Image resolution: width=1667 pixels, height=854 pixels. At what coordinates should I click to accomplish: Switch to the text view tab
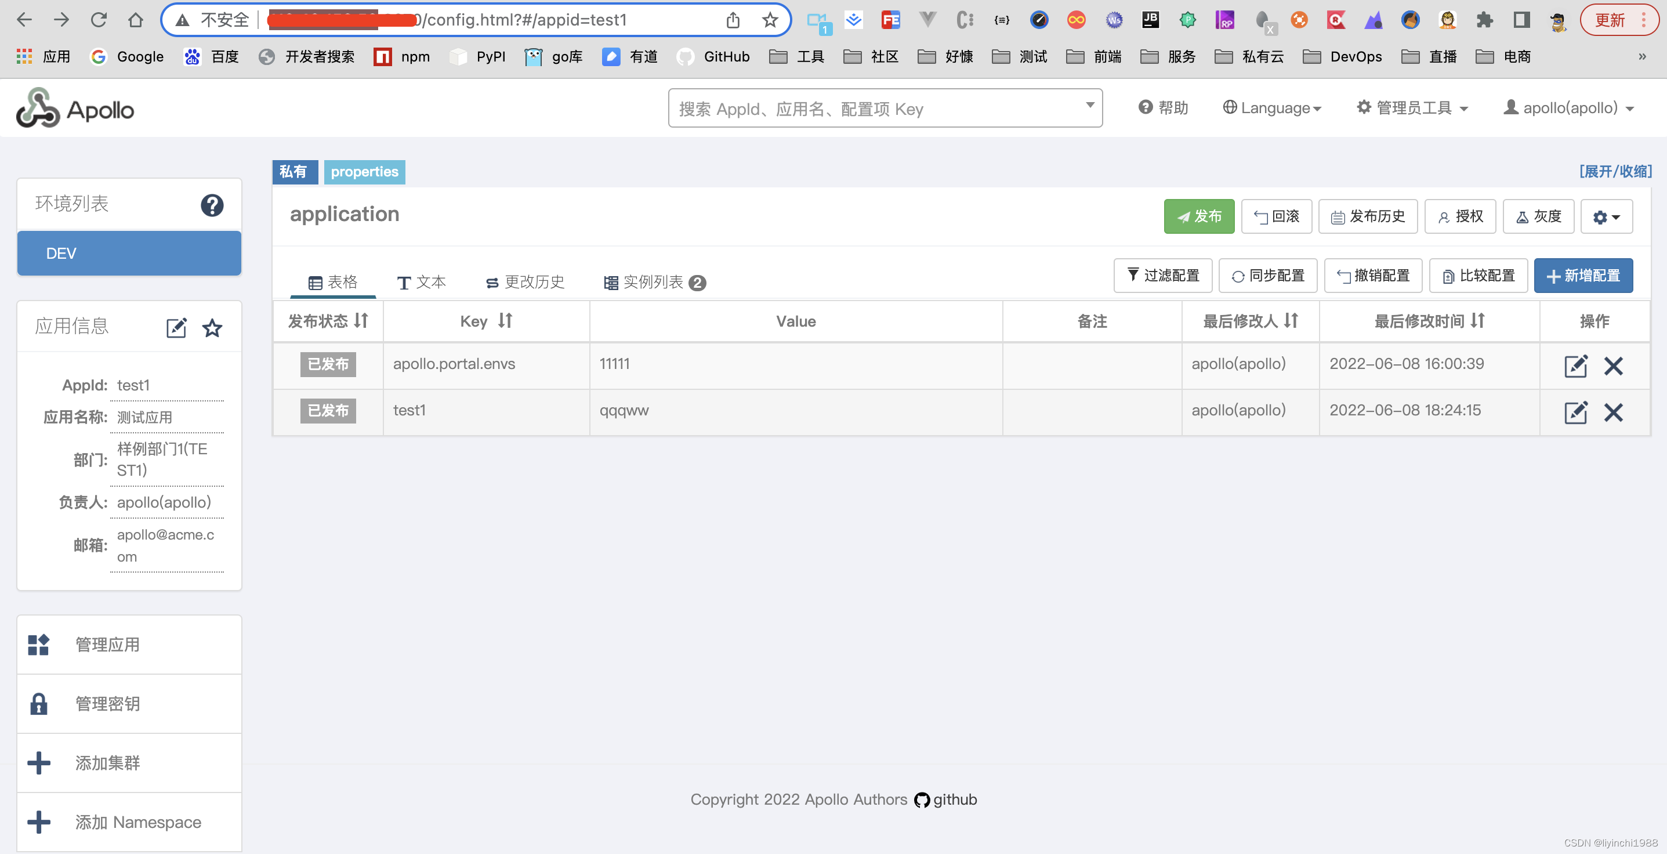click(x=421, y=283)
